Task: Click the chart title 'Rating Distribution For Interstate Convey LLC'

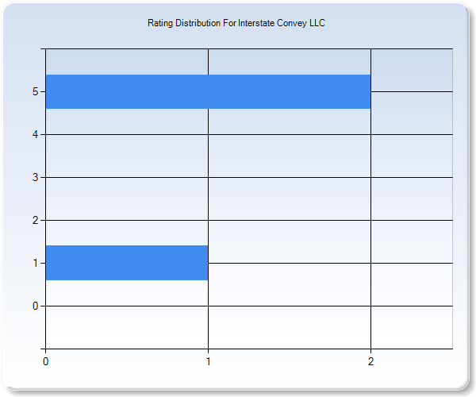Action: [x=236, y=23]
